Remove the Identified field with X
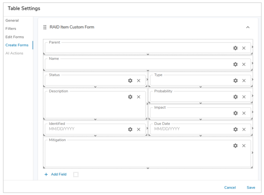The width and height of the screenshot is (264, 195). tap(139, 129)
